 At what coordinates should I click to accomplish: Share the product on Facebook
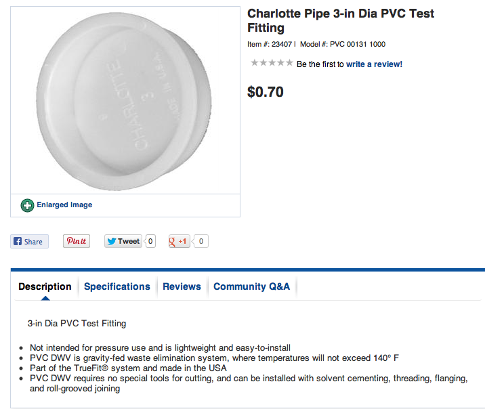click(x=29, y=241)
